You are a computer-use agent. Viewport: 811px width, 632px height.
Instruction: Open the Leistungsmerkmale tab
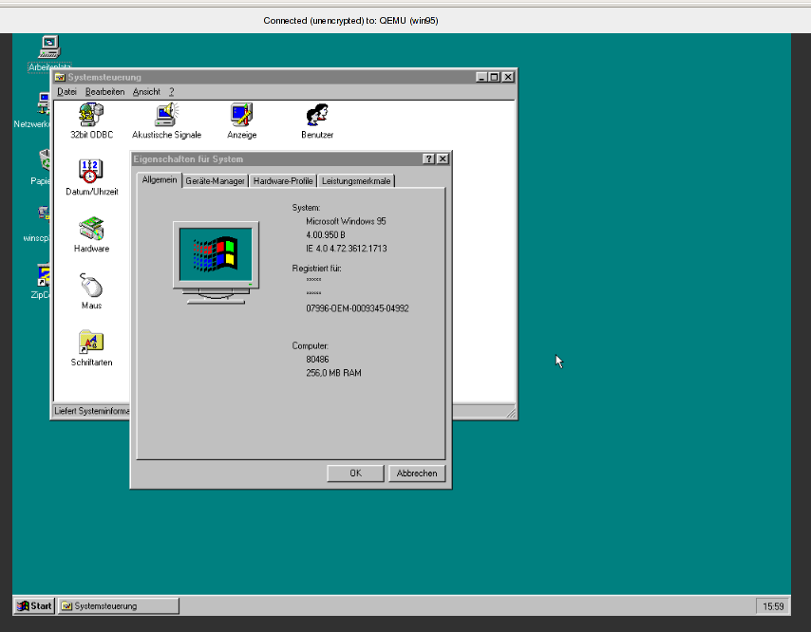356,181
